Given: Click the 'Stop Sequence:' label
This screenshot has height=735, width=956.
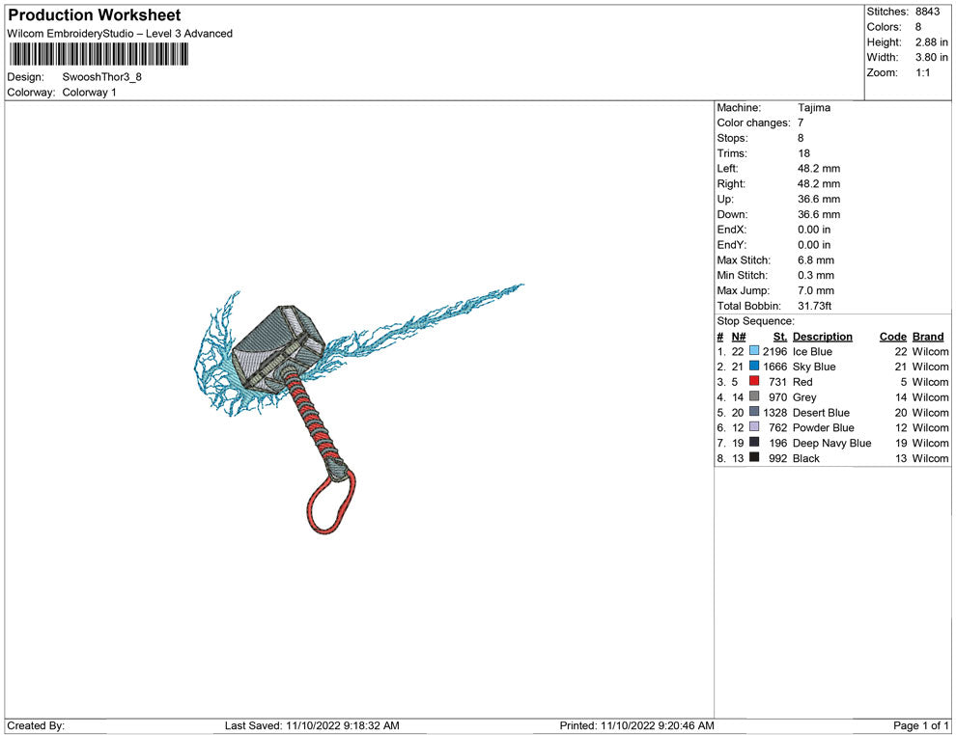Looking at the screenshot, I should pos(755,321).
